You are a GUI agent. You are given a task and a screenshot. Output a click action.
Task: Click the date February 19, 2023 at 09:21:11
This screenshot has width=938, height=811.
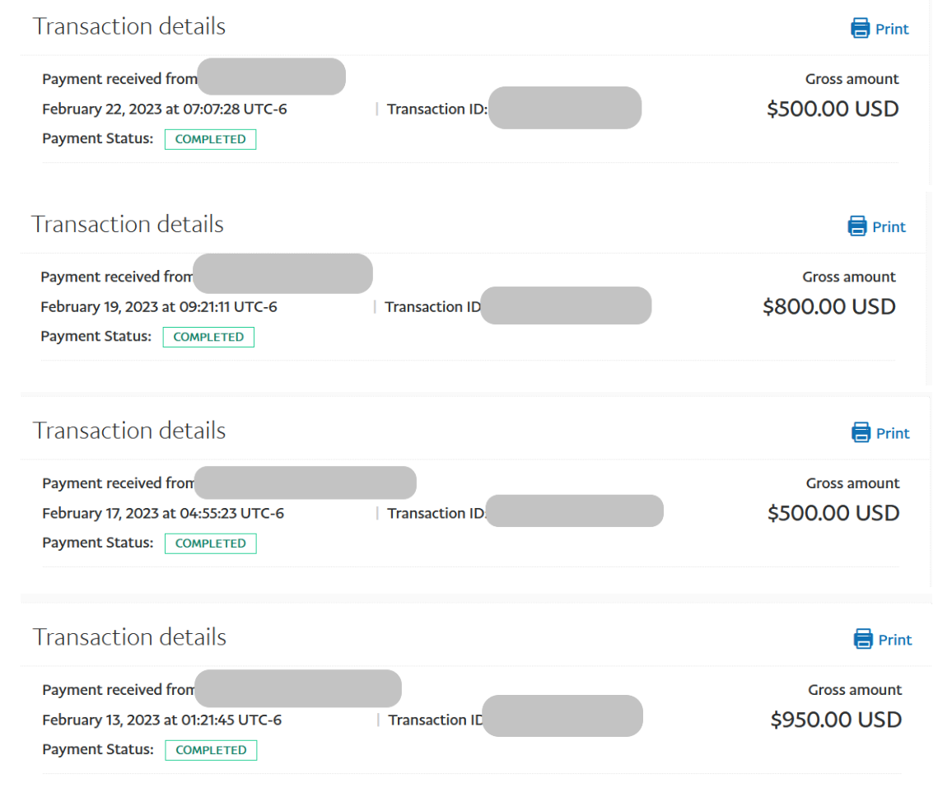coord(159,307)
